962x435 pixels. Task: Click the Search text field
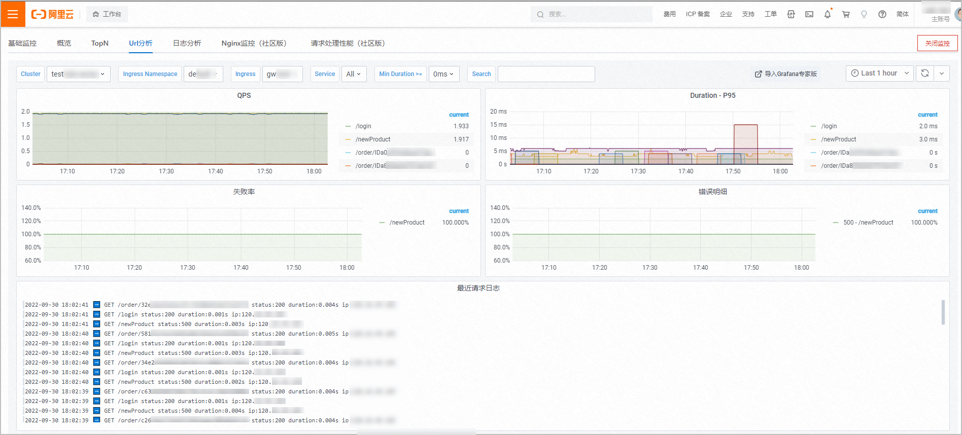click(x=546, y=74)
